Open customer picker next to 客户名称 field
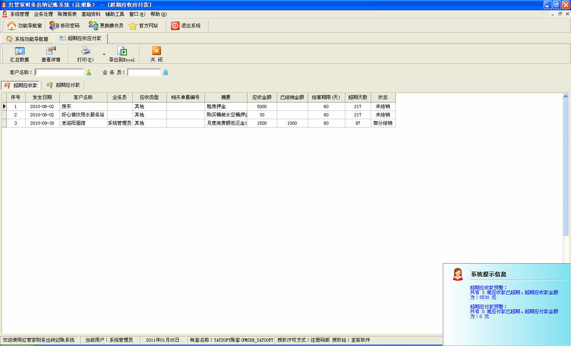The height and width of the screenshot is (346, 571). (x=89, y=72)
